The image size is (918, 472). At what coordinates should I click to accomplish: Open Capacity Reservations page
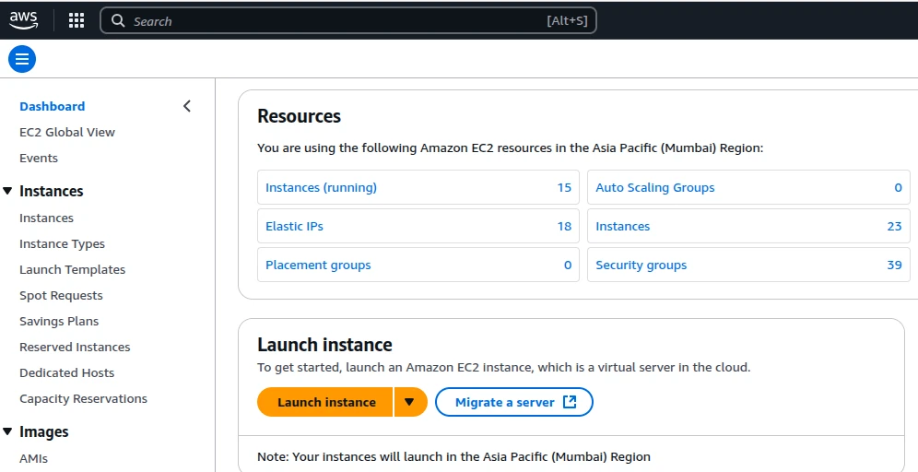point(83,398)
